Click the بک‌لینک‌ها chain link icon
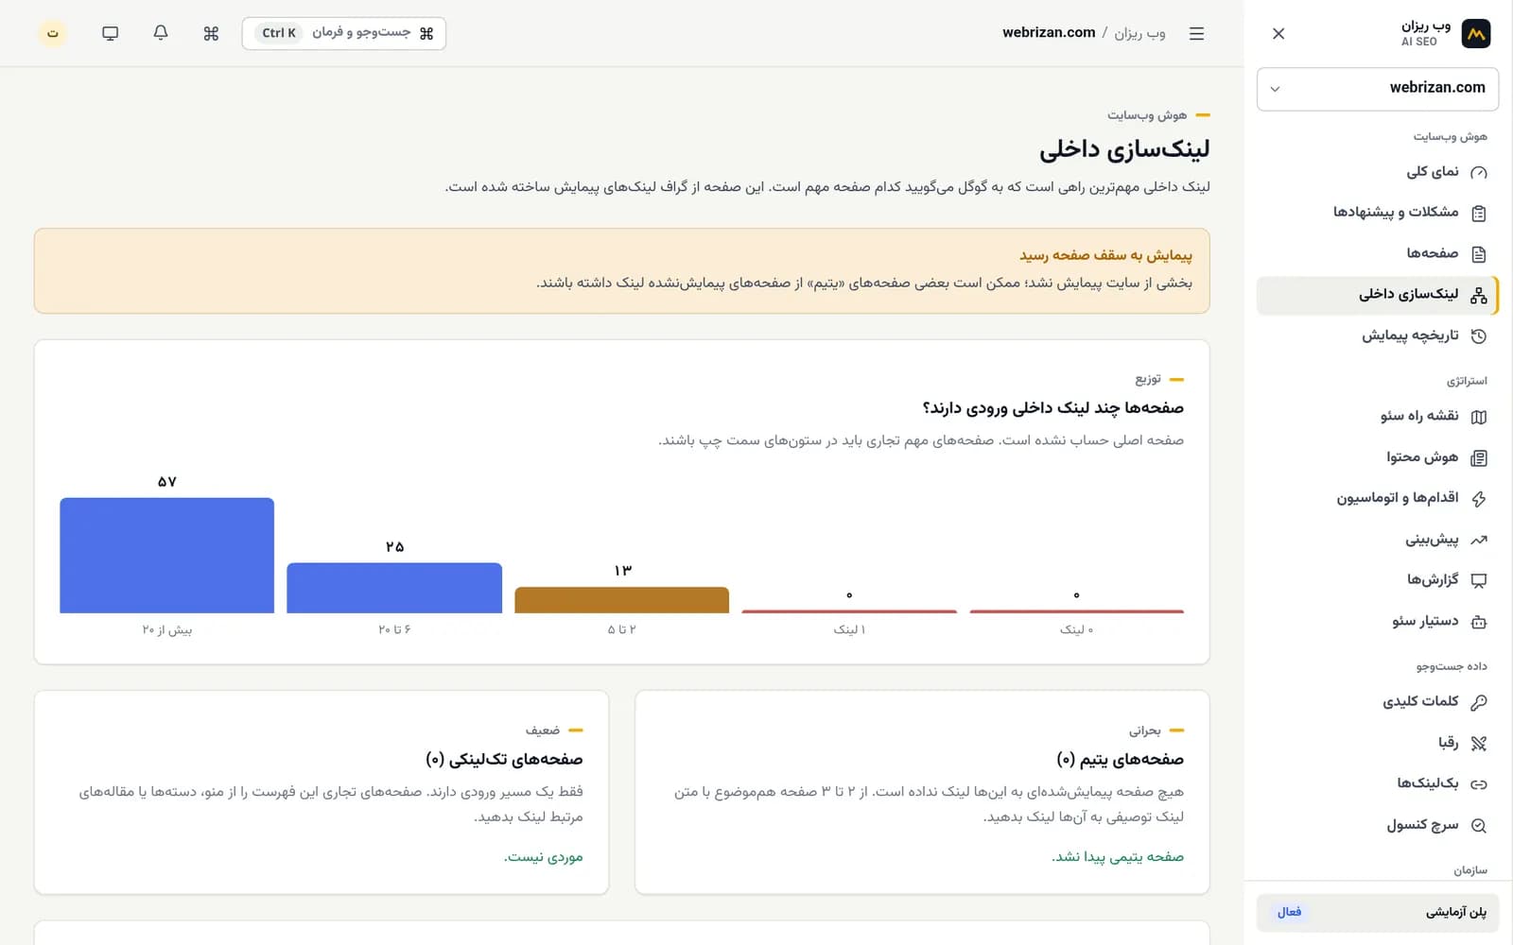1513x945 pixels. (1479, 783)
